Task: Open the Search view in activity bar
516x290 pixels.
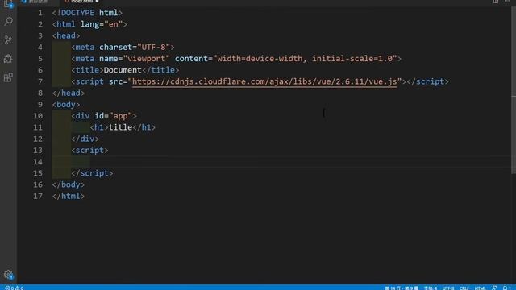Action: [x=8, y=22]
